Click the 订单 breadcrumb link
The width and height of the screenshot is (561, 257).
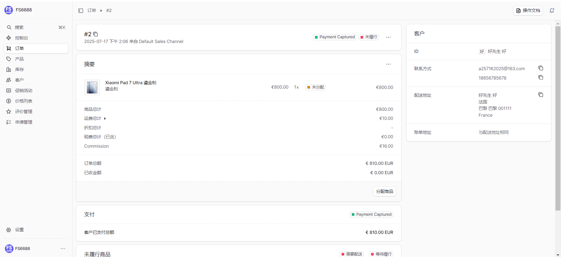click(x=92, y=11)
